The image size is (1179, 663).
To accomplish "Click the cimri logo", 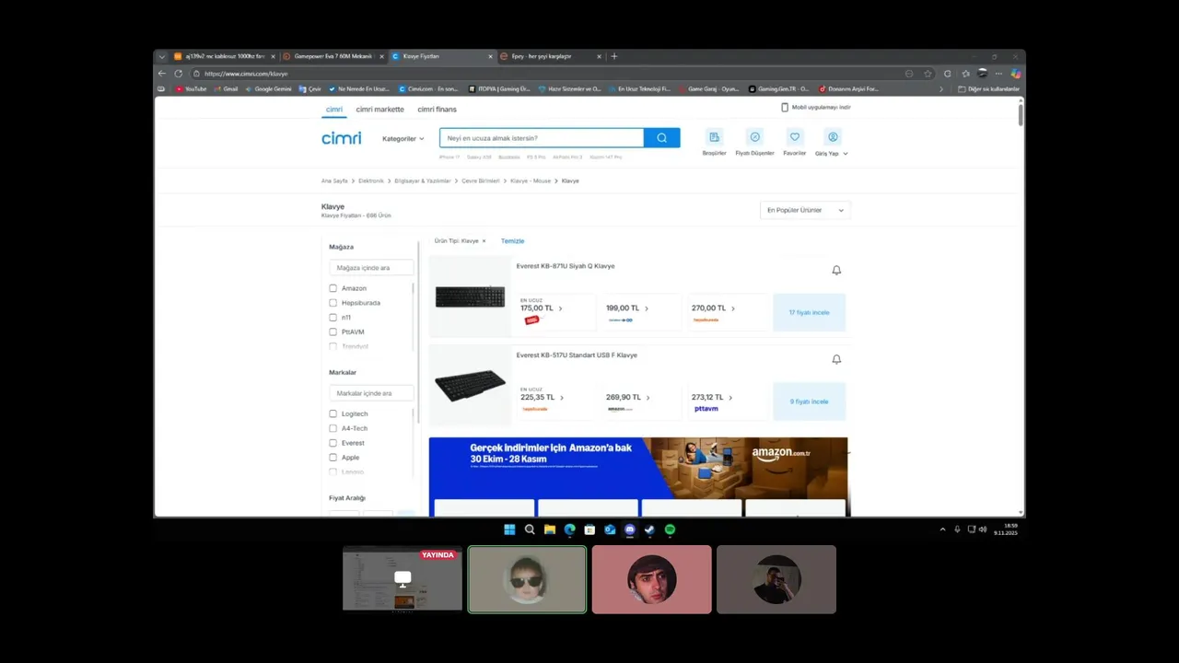I will click(x=341, y=138).
